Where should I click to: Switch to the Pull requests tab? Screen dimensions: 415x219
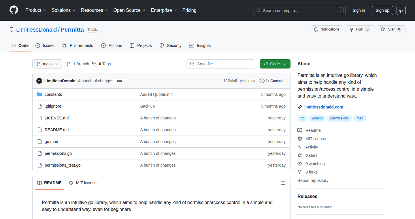78,45
